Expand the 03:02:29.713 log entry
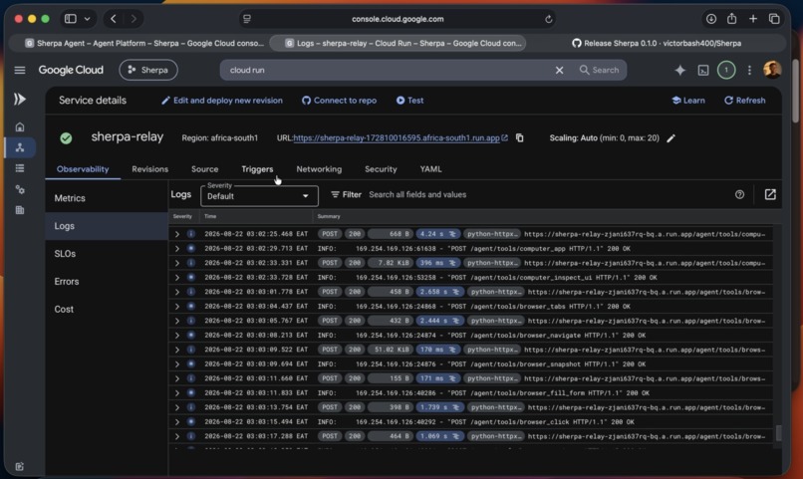 click(x=177, y=248)
